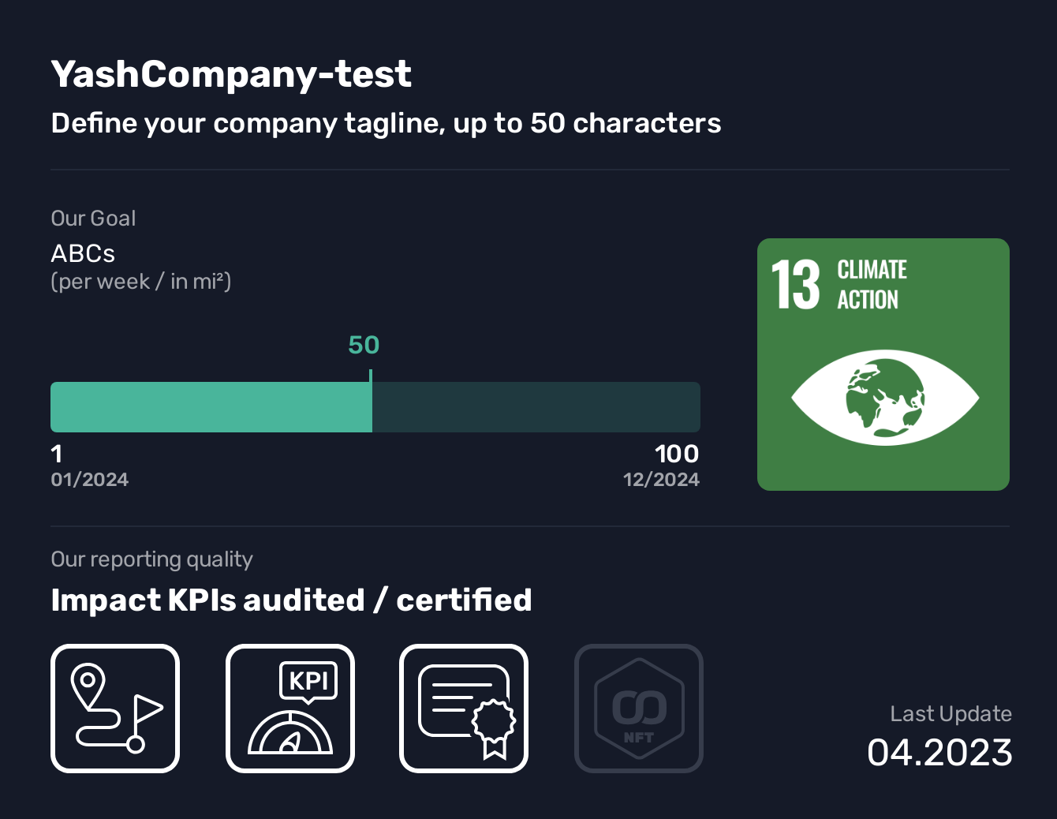Image resolution: width=1057 pixels, height=819 pixels.
Task: Click the eye-with-globe symbol
Action: tap(884, 398)
